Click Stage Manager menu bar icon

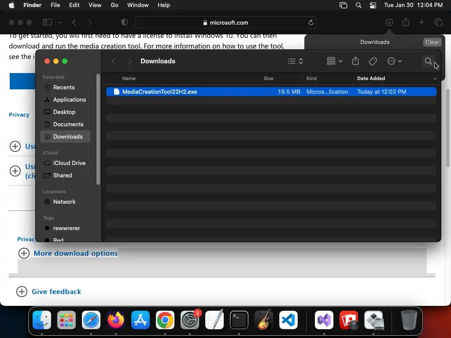(x=343, y=5)
